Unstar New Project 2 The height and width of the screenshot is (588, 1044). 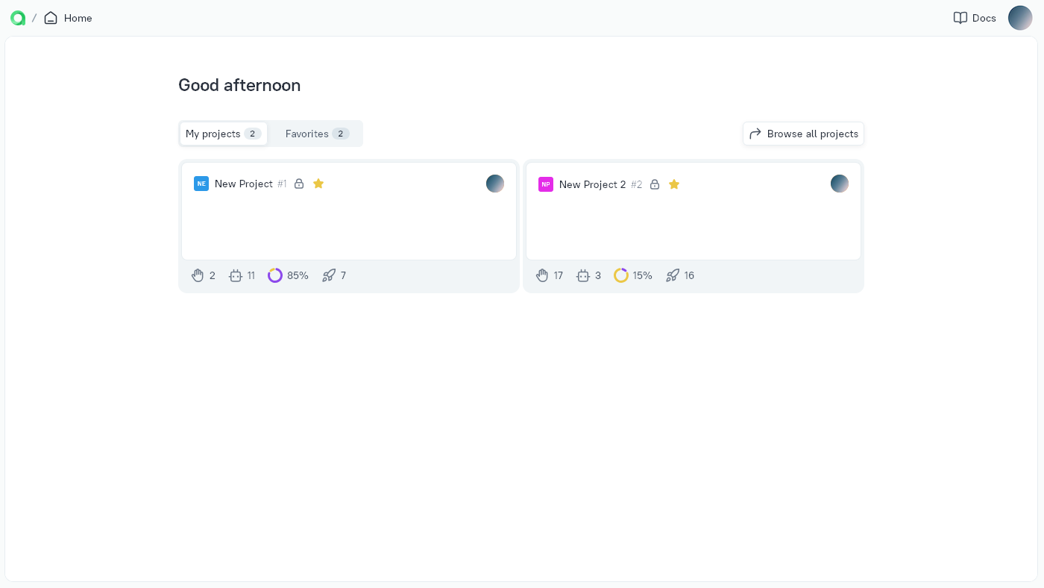click(674, 184)
